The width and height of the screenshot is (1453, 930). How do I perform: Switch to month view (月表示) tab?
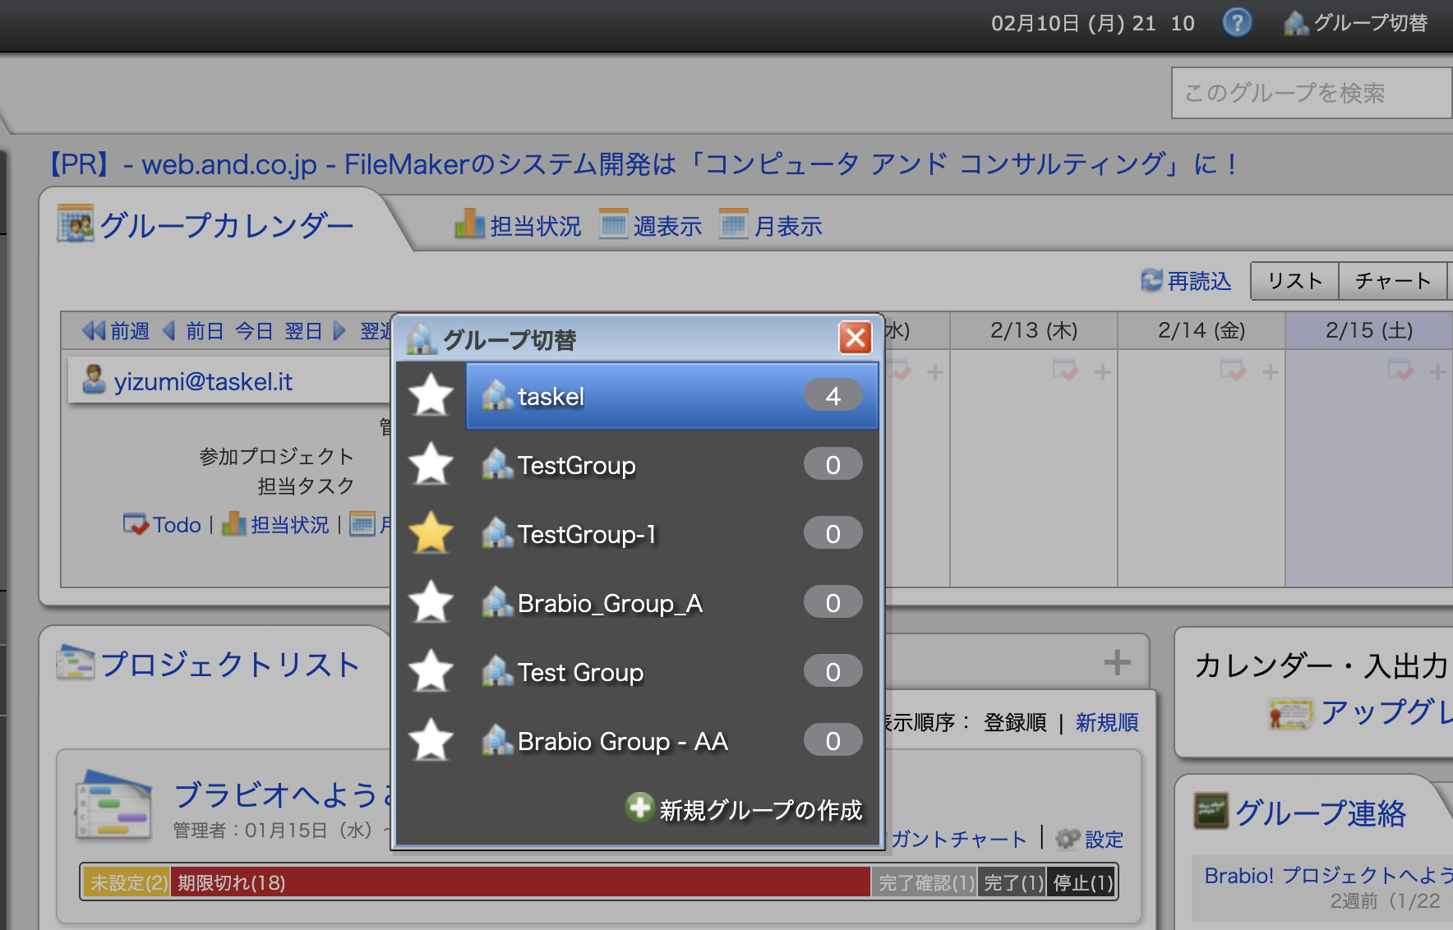coord(771,226)
